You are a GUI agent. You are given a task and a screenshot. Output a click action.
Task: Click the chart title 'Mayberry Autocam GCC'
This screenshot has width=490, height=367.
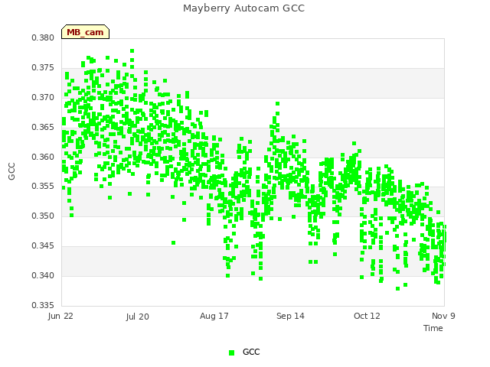243,8
